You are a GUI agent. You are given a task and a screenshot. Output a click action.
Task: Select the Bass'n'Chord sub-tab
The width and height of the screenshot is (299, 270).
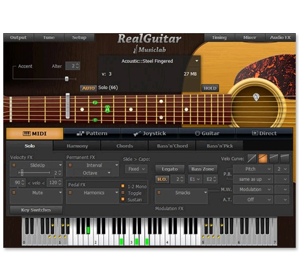click(172, 146)
